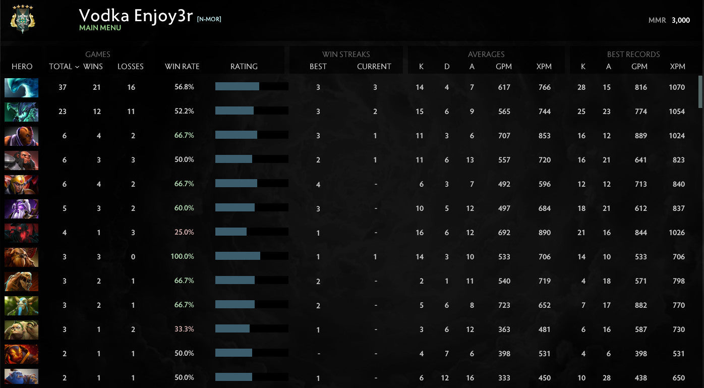The image size is (704, 388).
Task: Select the Monkey King portrait
Action: [21, 160]
